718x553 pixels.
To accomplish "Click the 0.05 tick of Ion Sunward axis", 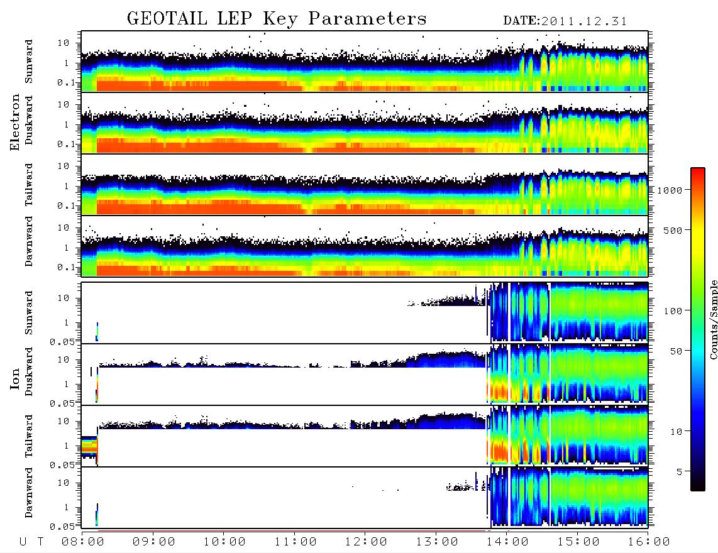I will 62,341.
